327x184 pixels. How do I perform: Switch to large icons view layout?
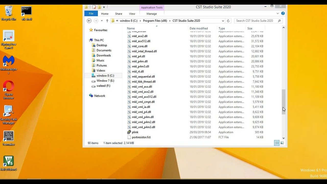[282, 143]
